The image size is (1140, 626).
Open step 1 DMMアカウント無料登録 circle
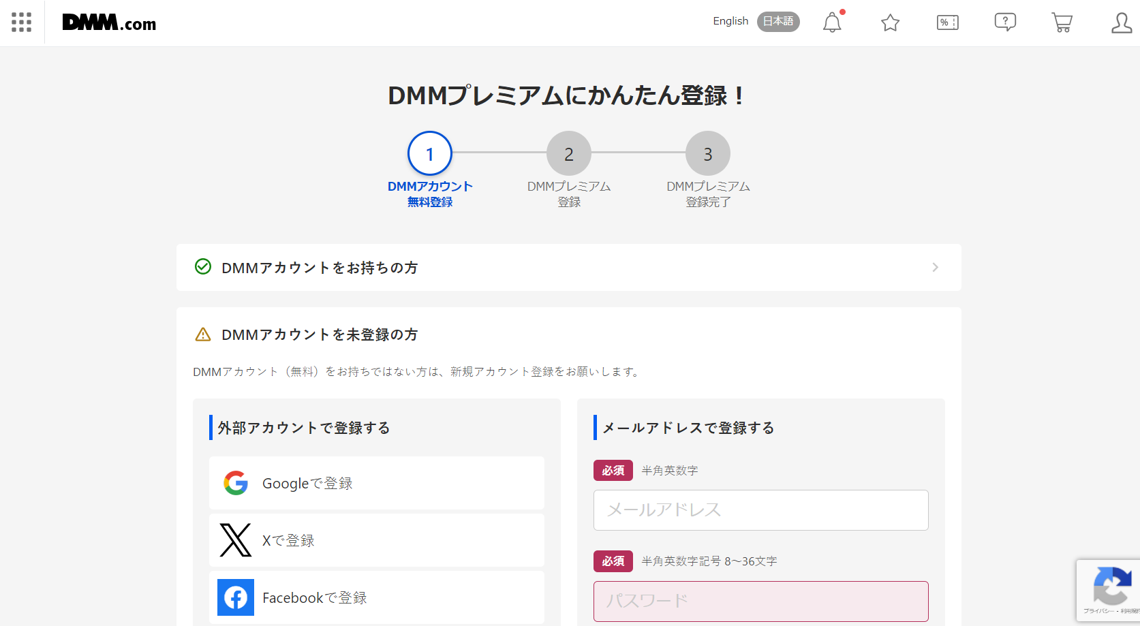tap(429, 153)
